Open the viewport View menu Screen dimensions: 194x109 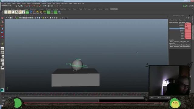[x=7, y=16]
